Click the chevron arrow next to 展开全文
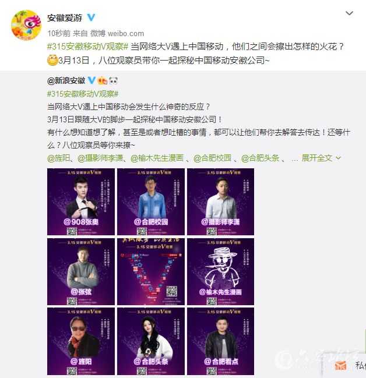Screen dimensions: 366x378 (x=338, y=158)
